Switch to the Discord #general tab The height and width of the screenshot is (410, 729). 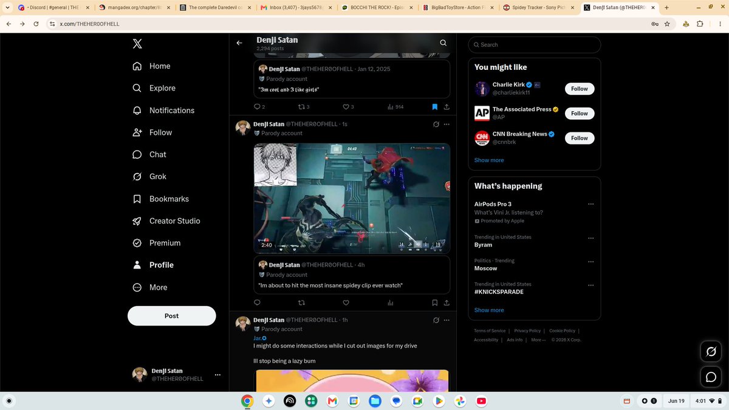coord(53,7)
